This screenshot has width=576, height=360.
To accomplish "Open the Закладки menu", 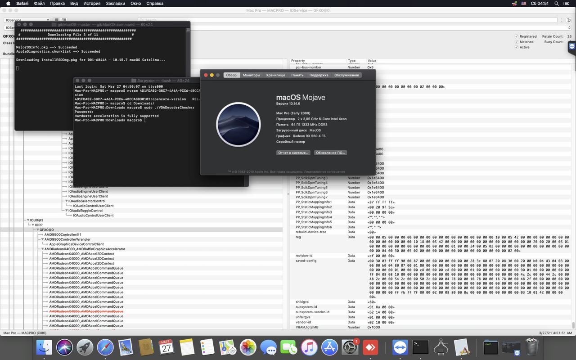I will pyautogui.click(x=116, y=4).
